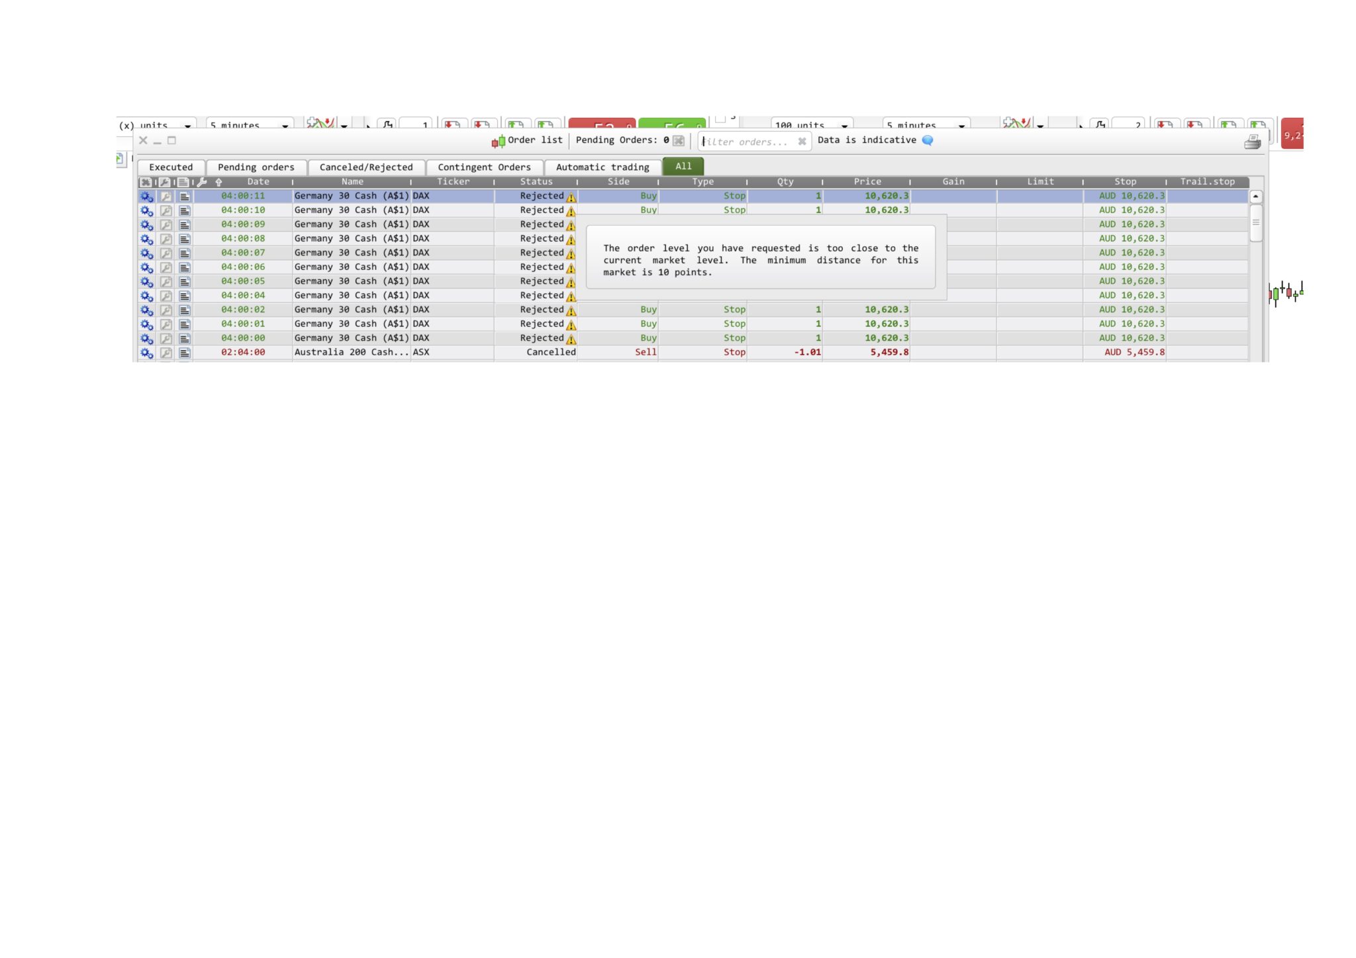Click scroll up arrow of order list
Screen dimensions: 1356x958
coord(1255,196)
